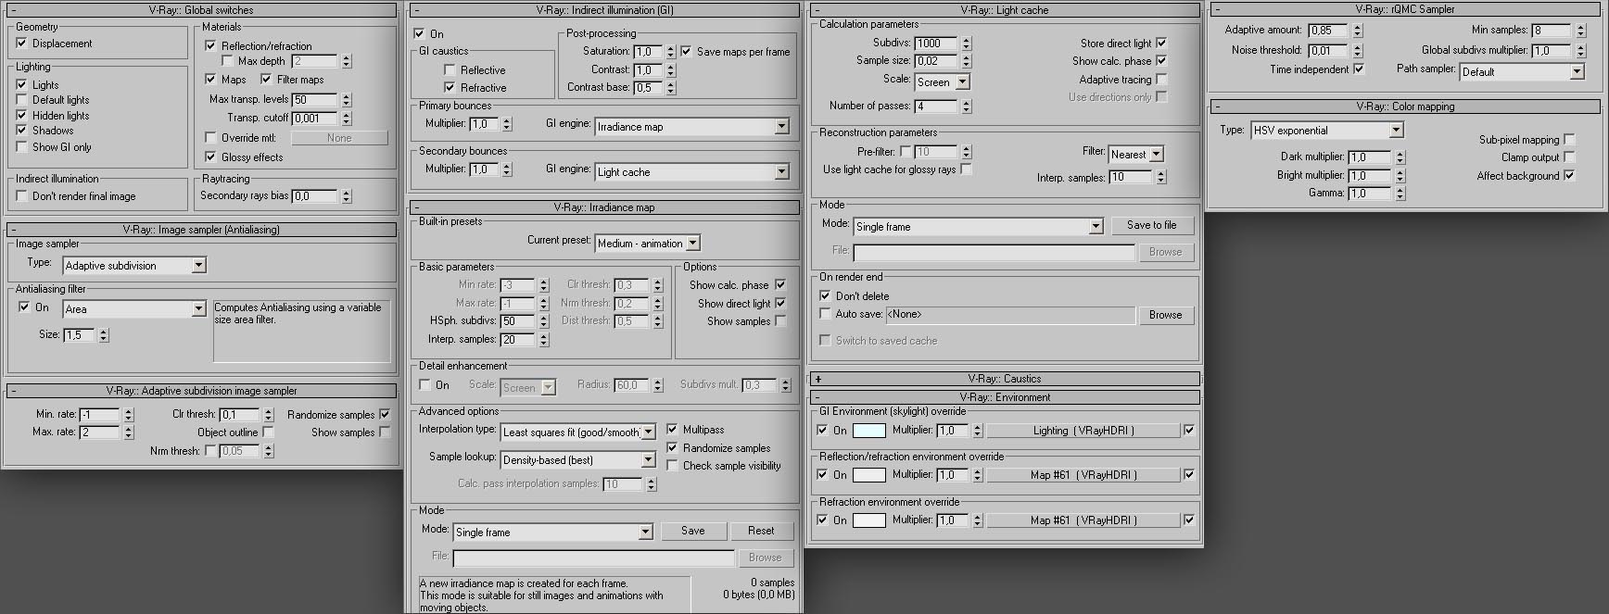The width and height of the screenshot is (1609, 614).
Task: Click GI Environment skylight color swatch
Action: tap(868, 431)
